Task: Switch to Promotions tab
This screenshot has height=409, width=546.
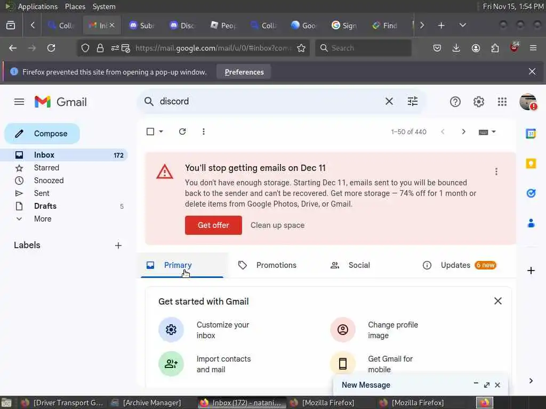Action: [267, 265]
